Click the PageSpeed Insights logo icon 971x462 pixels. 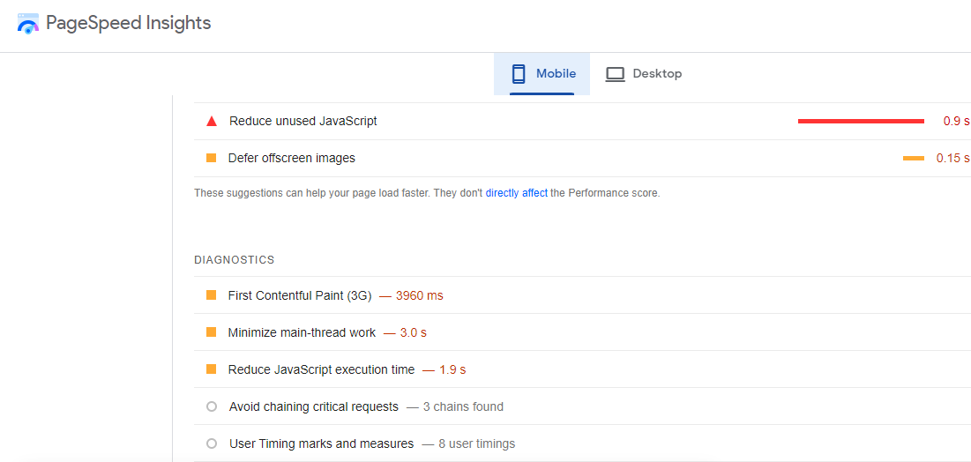28,24
